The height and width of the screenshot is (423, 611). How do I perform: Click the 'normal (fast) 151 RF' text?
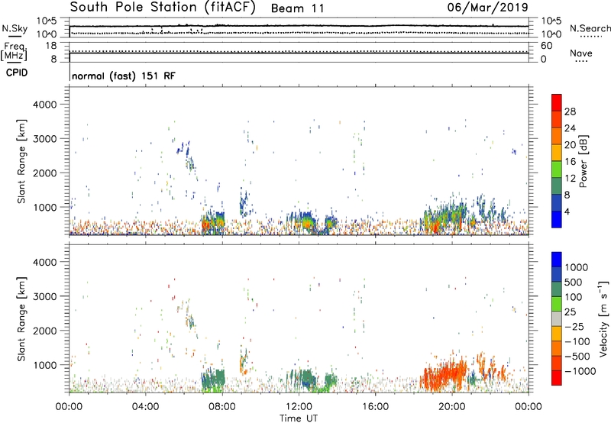click(124, 76)
